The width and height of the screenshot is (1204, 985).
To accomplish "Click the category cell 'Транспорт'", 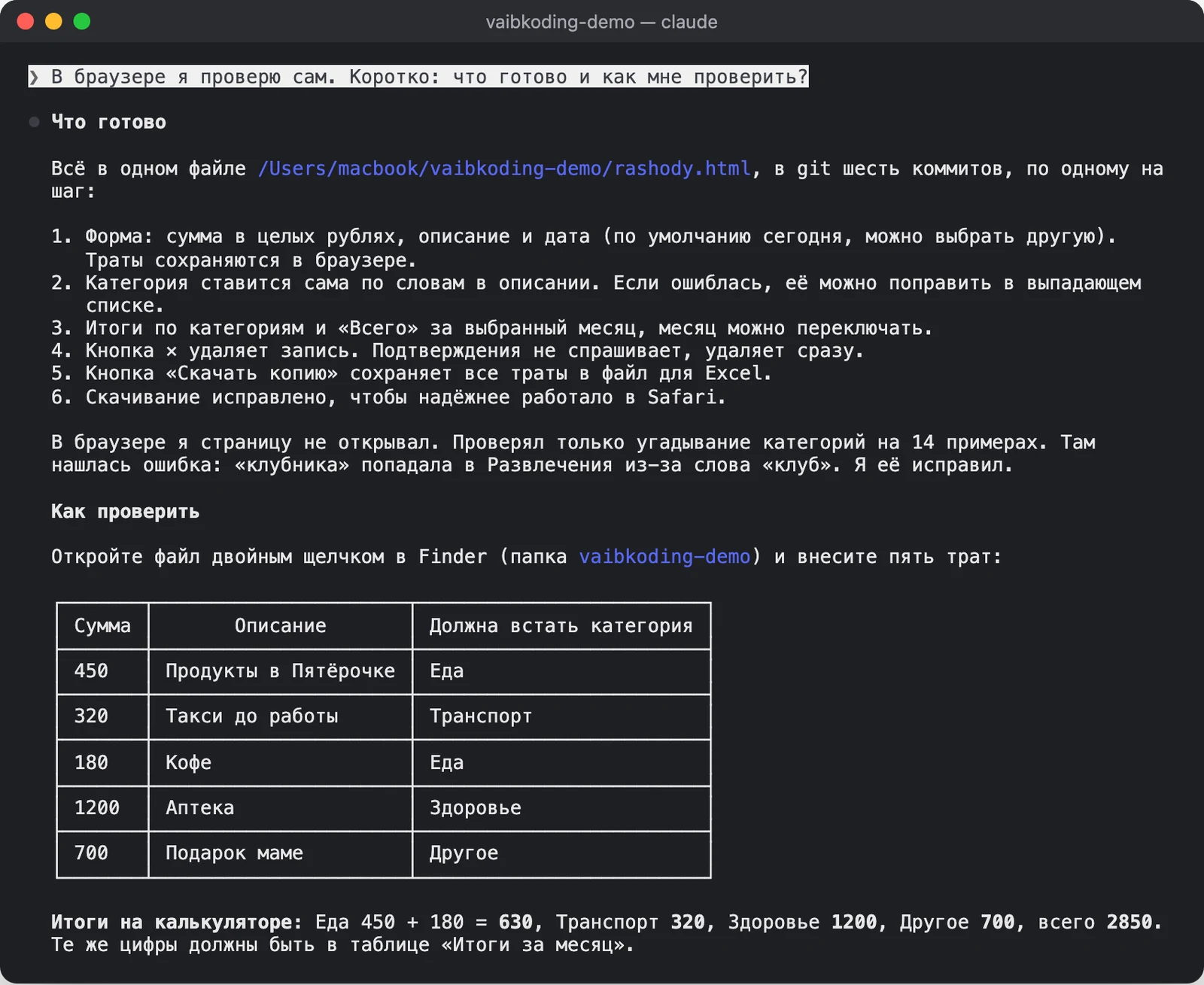I will (481, 716).
